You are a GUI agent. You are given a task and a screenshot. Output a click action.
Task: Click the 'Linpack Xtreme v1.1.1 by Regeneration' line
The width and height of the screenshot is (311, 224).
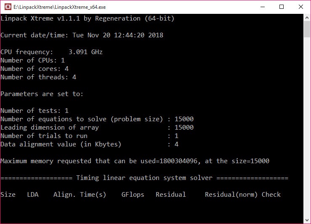[87, 18]
